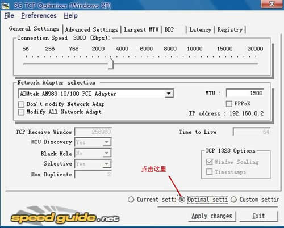Select the Optimal settings radio button
284x228 pixels.
click(182, 200)
